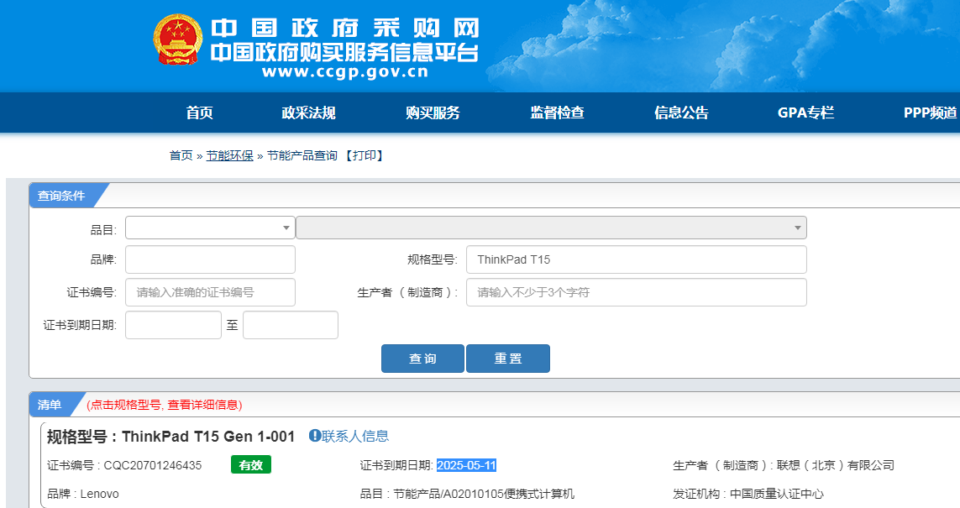Open the 政采法规 navigation item
960x508 pixels.
pos(308,113)
